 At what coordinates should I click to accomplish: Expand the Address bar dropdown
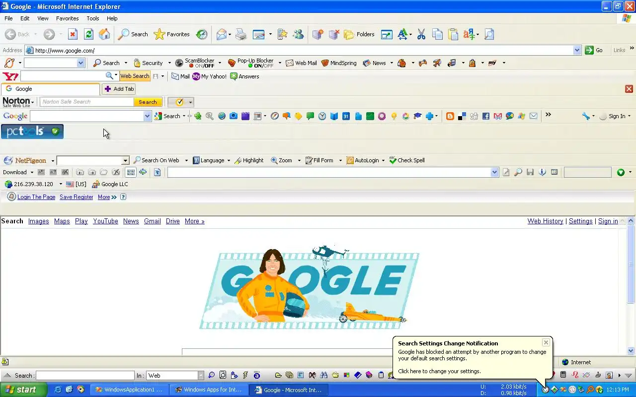point(577,50)
